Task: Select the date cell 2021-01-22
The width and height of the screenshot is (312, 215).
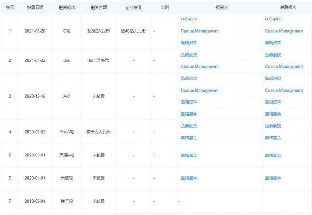Action: pos(35,60)
